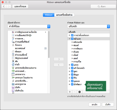This screenshot has height=110, width=117.
Task: Select the แทรกรูปภาพ insert picture icon
Action: [x=13, y=84]
